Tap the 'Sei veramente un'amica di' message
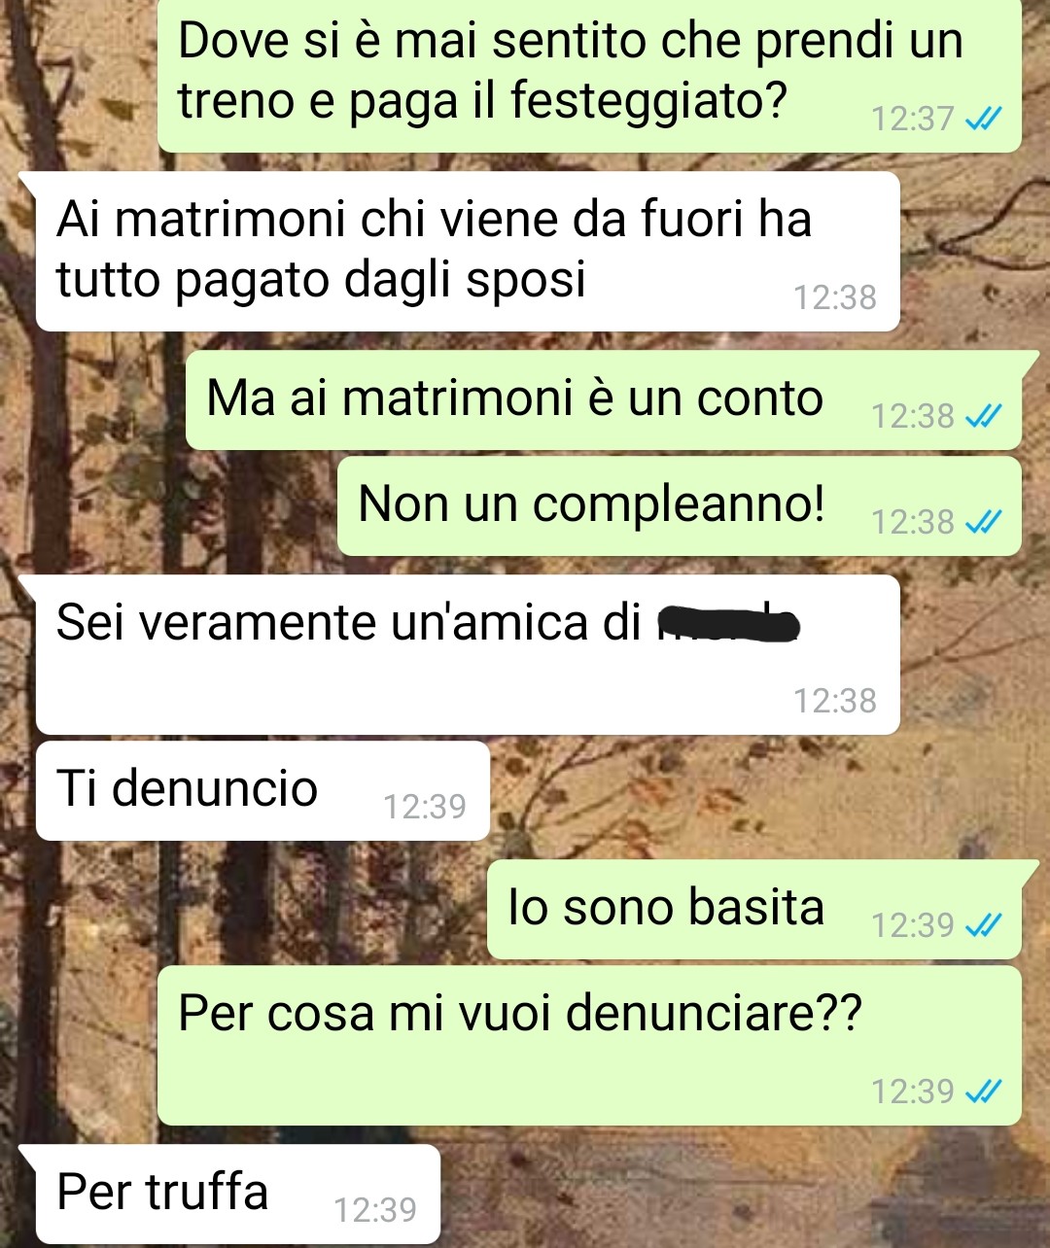This screenshot has width=1050, height=1248. pos(467,655)
